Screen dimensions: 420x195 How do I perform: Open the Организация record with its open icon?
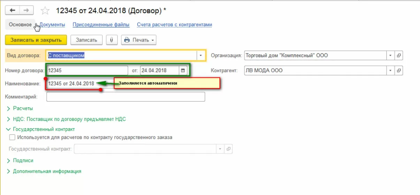coord(399,55)
